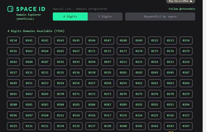Image resolution: width=206 pixels, height=132 pixels.
Task: Focus the Keyword(s) by space field
Action: [x=160, y=17]
